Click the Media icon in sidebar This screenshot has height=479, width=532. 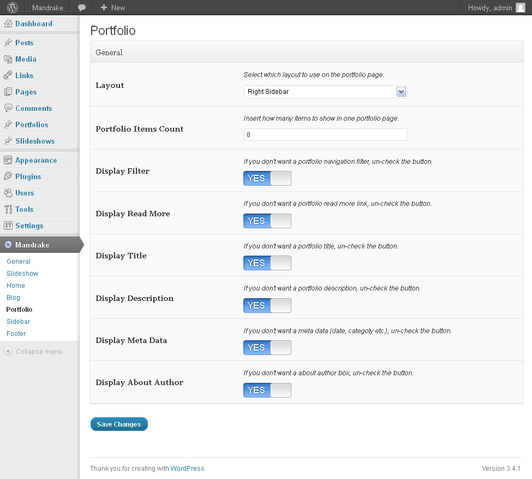(x=8, y=60)
